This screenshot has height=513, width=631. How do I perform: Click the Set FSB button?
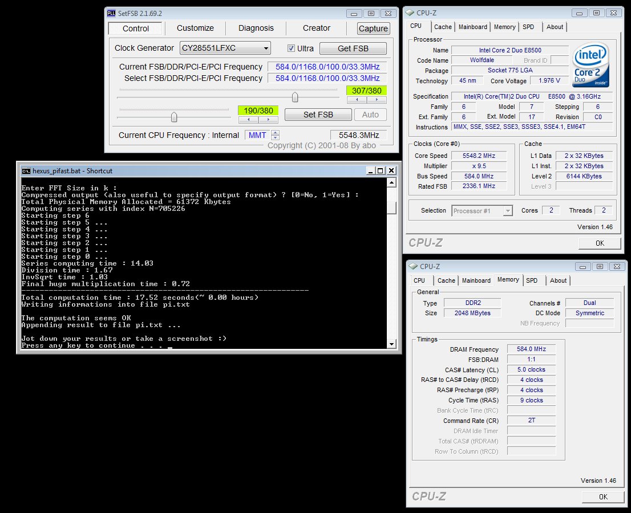click(318, 115)
